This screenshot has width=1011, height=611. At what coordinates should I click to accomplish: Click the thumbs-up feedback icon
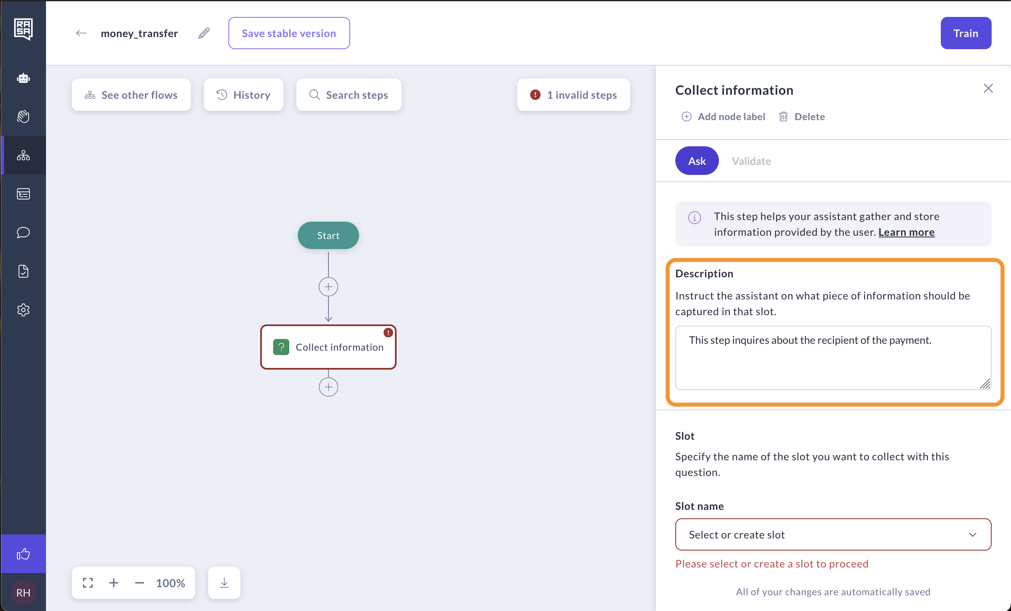click(x=23, y=554)
